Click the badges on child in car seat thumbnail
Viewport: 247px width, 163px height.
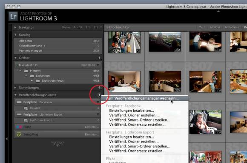click(x=218, y=133)
